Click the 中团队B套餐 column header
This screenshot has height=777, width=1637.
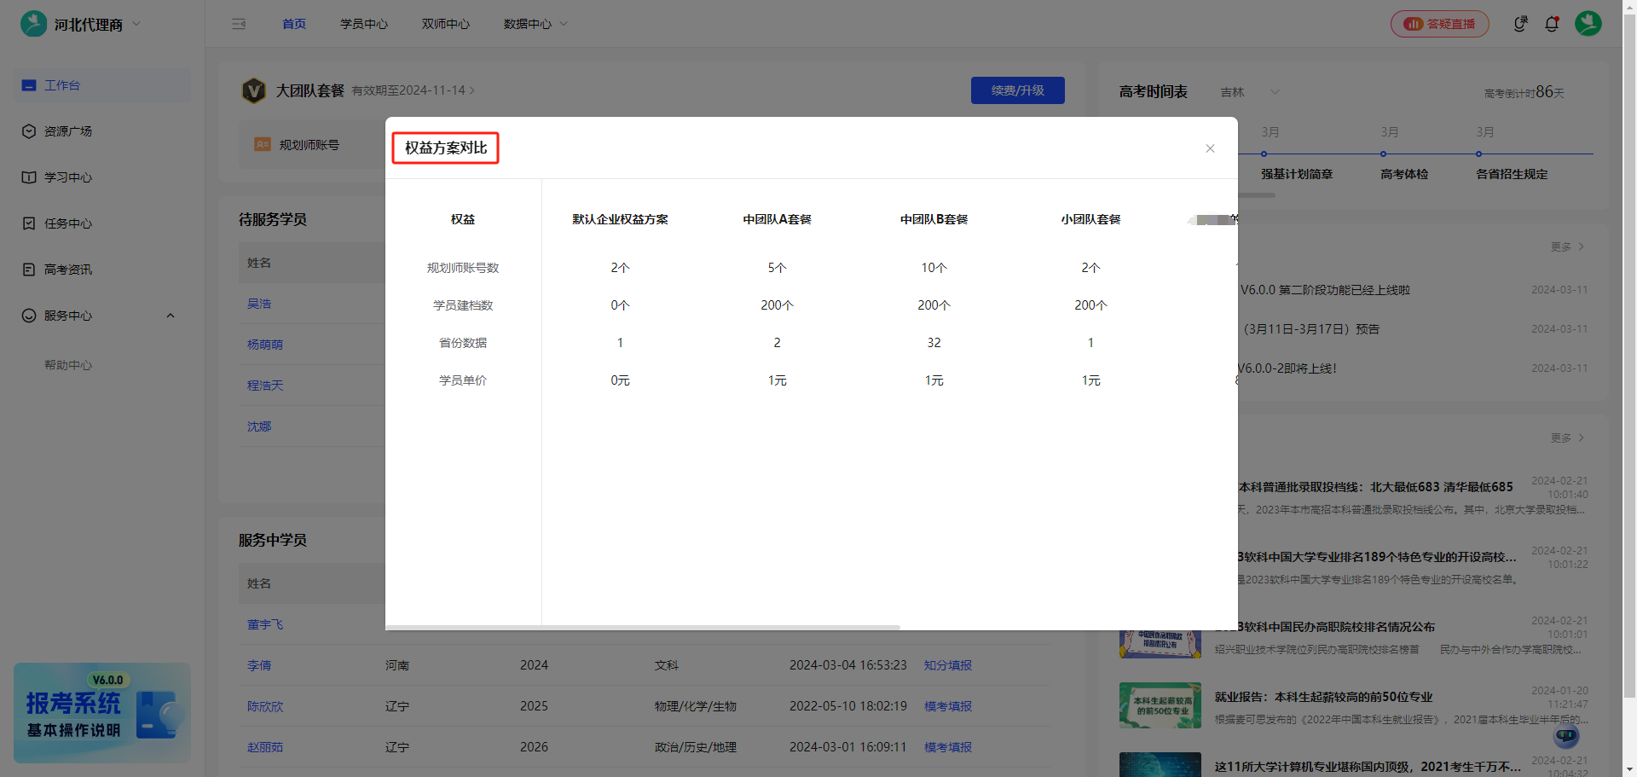[x=934, y=219]
